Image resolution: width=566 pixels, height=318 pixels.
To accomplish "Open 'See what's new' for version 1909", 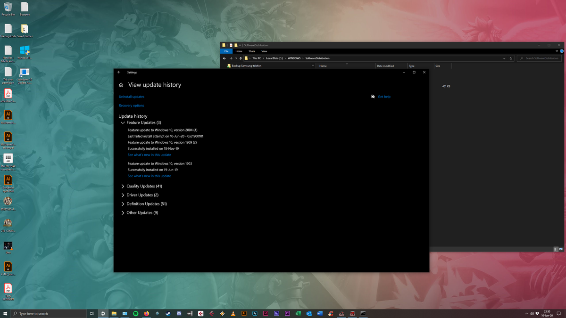I will point(149,155).
